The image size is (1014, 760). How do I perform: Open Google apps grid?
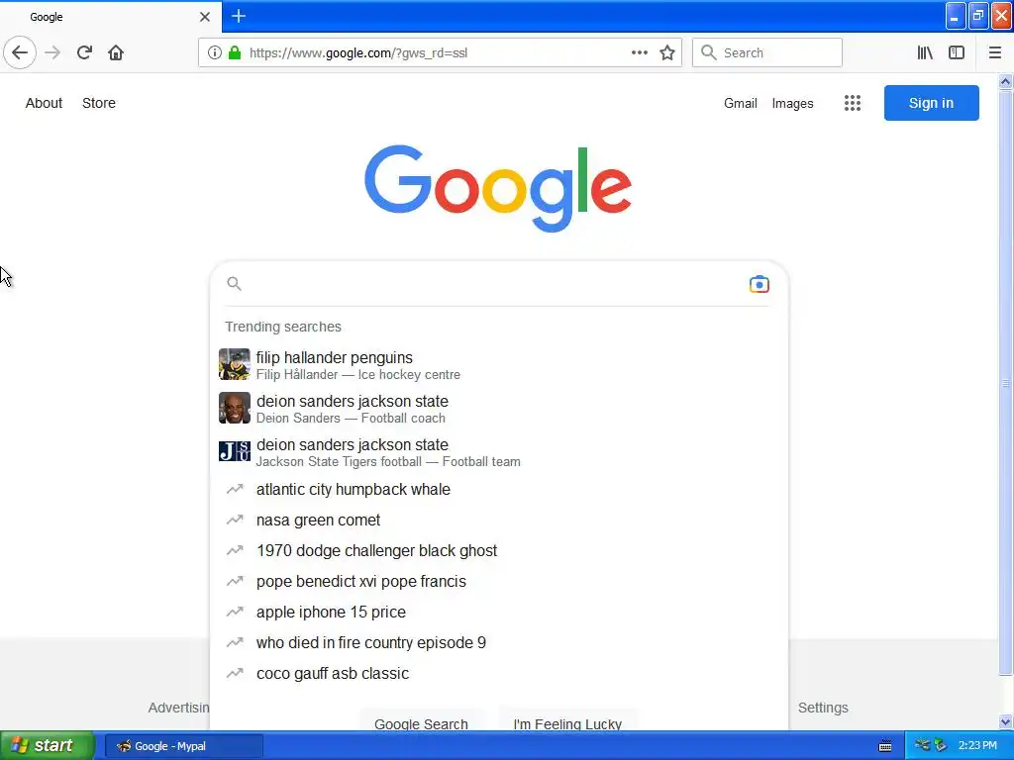[853, 103]
